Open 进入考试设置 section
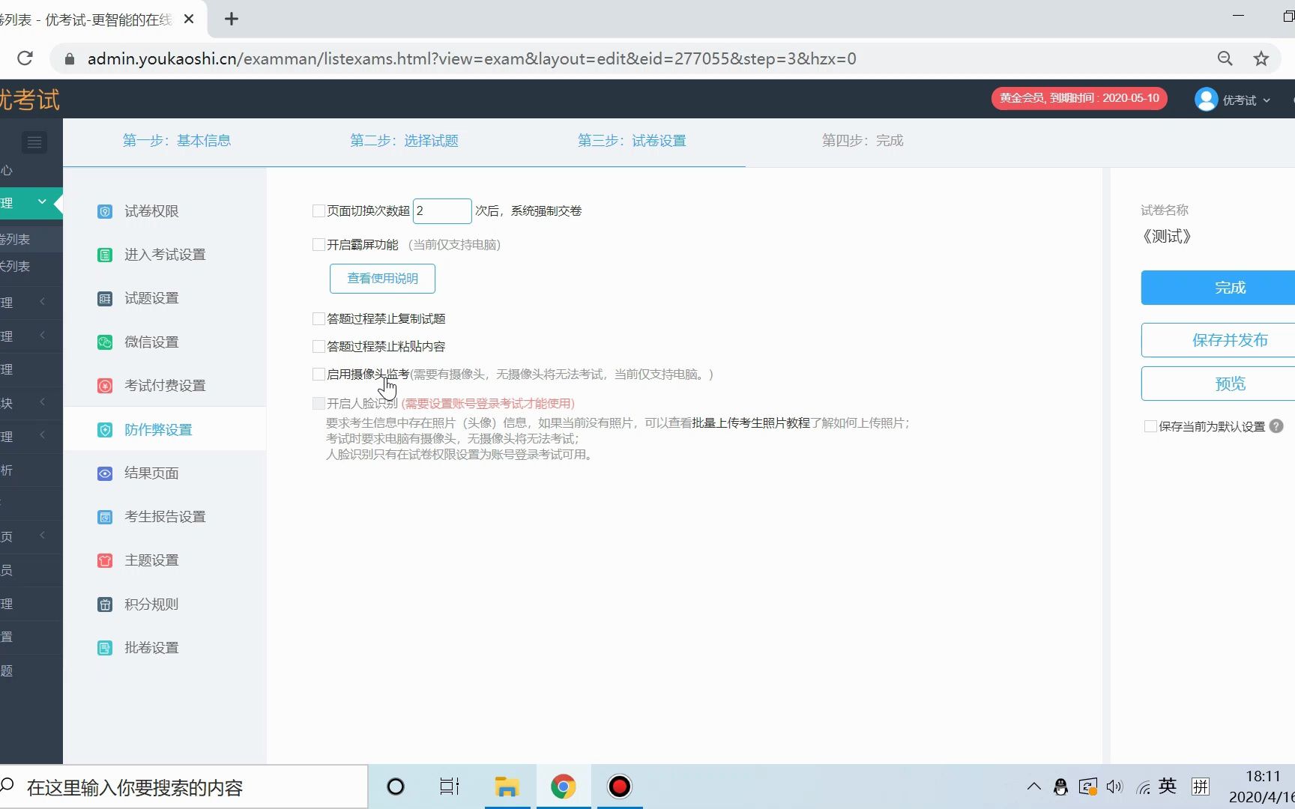The image size is (1295, 809). point(165,255)
